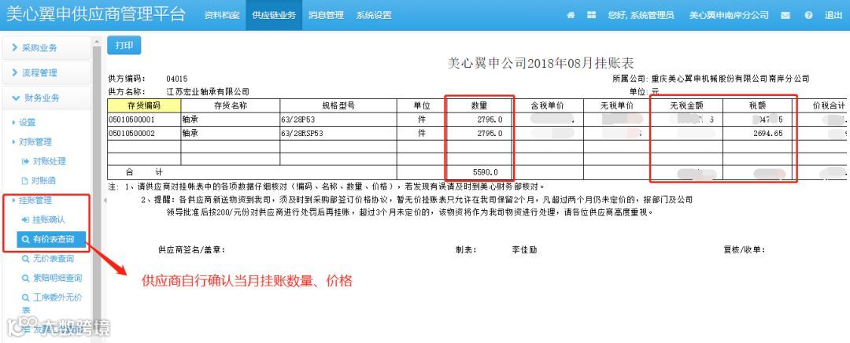Go to the home page icon

coord(571,15)
